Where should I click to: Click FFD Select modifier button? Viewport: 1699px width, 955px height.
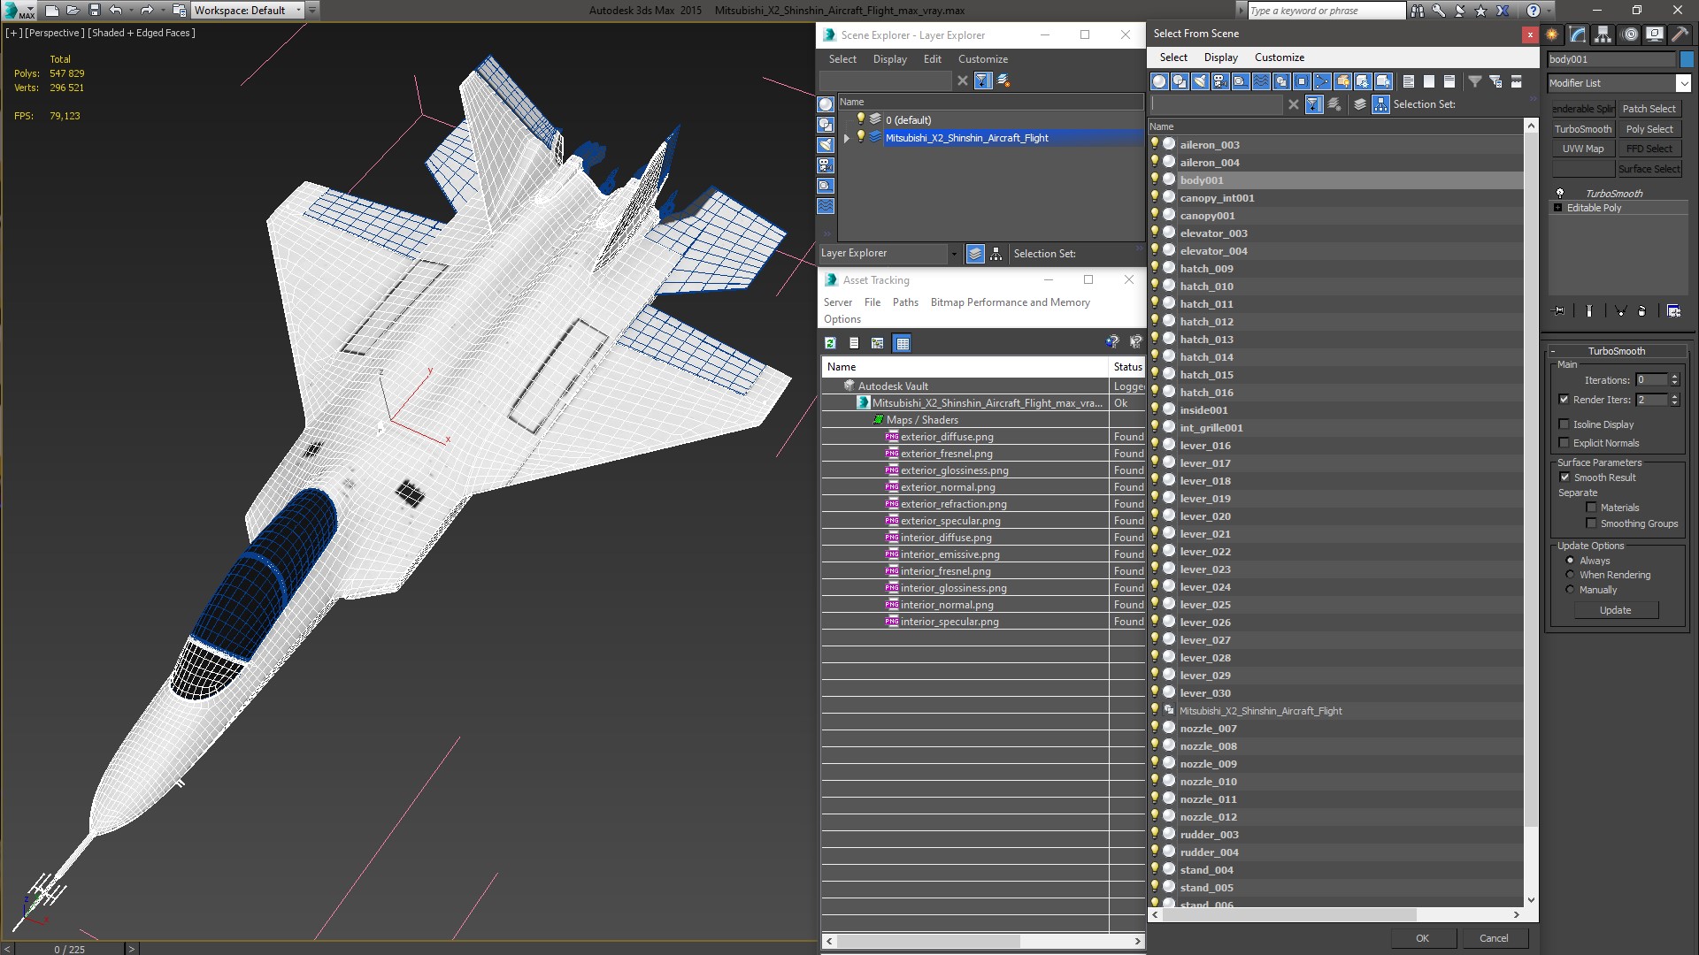point(1649,149)
